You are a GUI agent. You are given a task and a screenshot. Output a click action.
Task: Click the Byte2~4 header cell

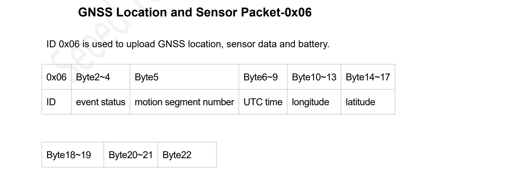(x=100, y=77)
